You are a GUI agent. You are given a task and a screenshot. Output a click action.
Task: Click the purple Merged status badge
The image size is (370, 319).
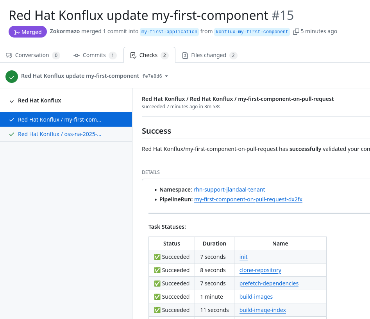(28, 32)
